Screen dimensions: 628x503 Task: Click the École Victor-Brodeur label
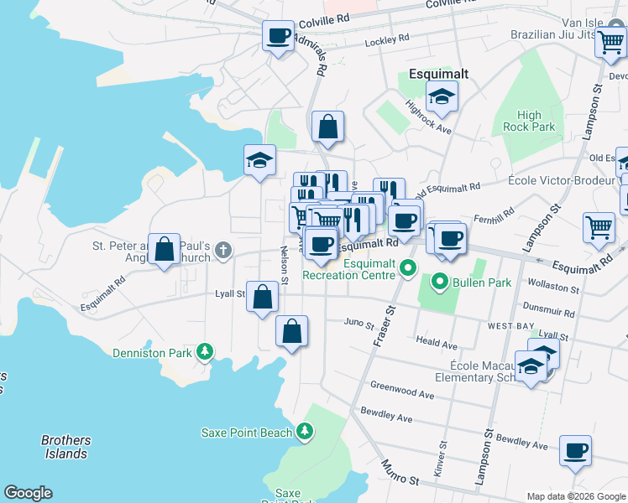[x=561, y=181]
